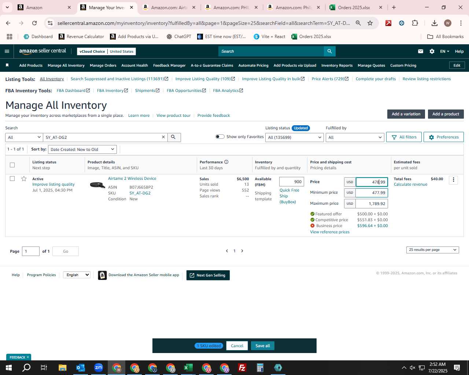Go to the next results page arrow
Image resolution: width=469 pixels, height=375 pixels.
(x=242, y=251)
